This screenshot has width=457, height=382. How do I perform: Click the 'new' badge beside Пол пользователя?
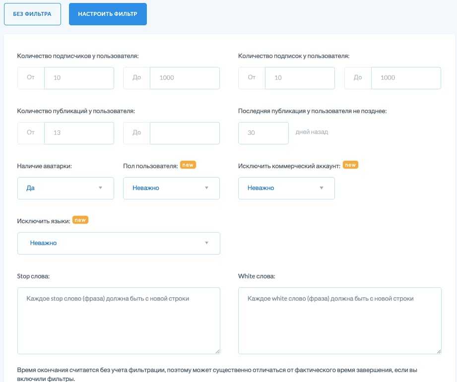coord(188,165)
